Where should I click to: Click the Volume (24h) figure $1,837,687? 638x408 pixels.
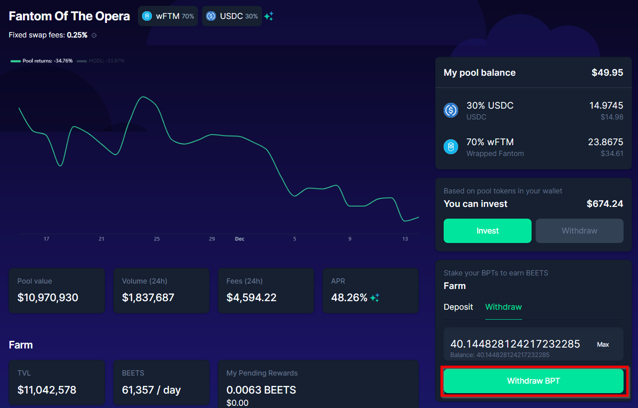point(148,298)
